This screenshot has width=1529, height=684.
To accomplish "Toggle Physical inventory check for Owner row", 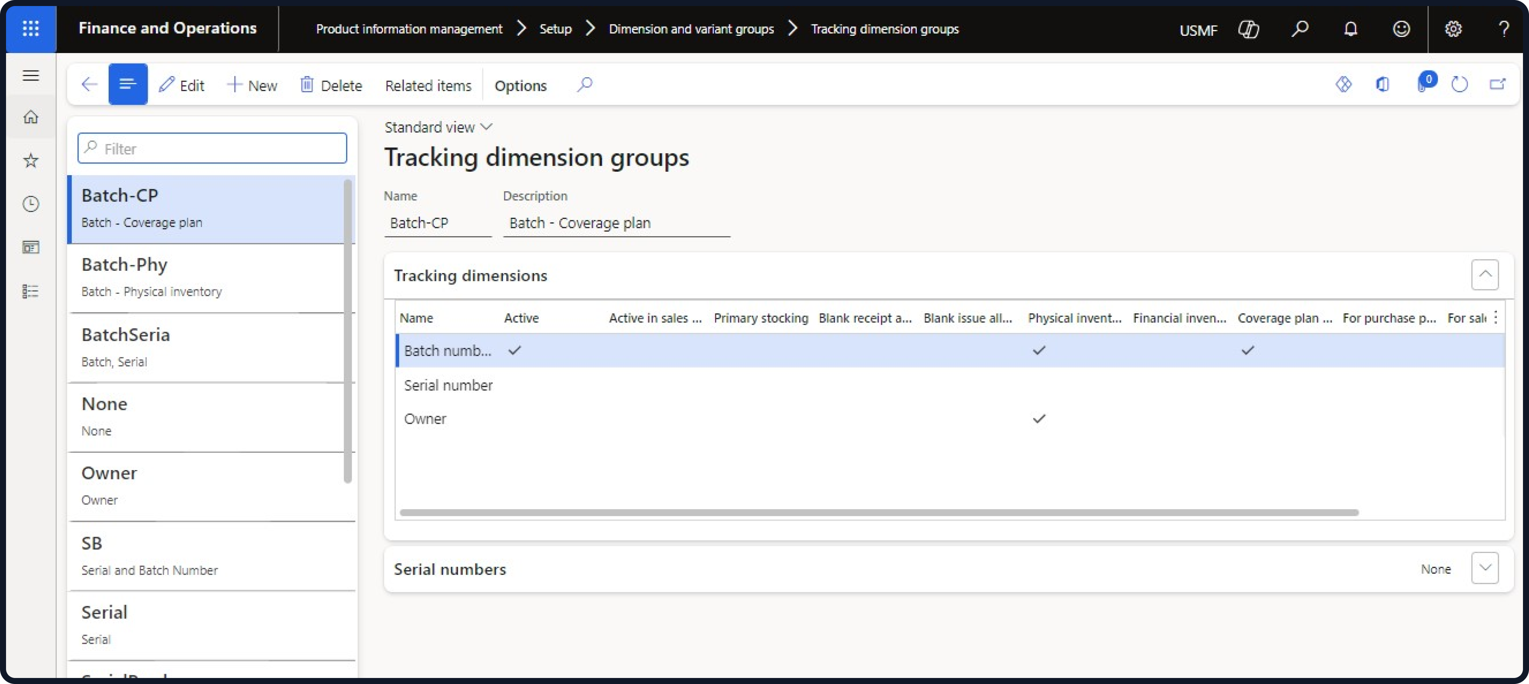I will coord(1039,419).
